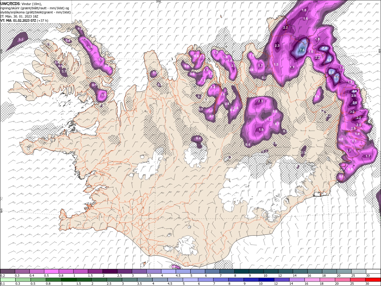Select the white 30 swatch in upper scale
The width and height of the screenshot is (381, 286).
coord(374,271)
